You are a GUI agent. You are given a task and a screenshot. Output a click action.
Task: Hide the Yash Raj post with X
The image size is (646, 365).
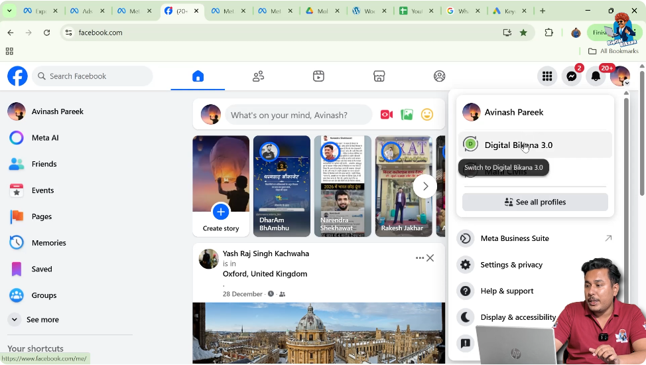coord(430,257)
